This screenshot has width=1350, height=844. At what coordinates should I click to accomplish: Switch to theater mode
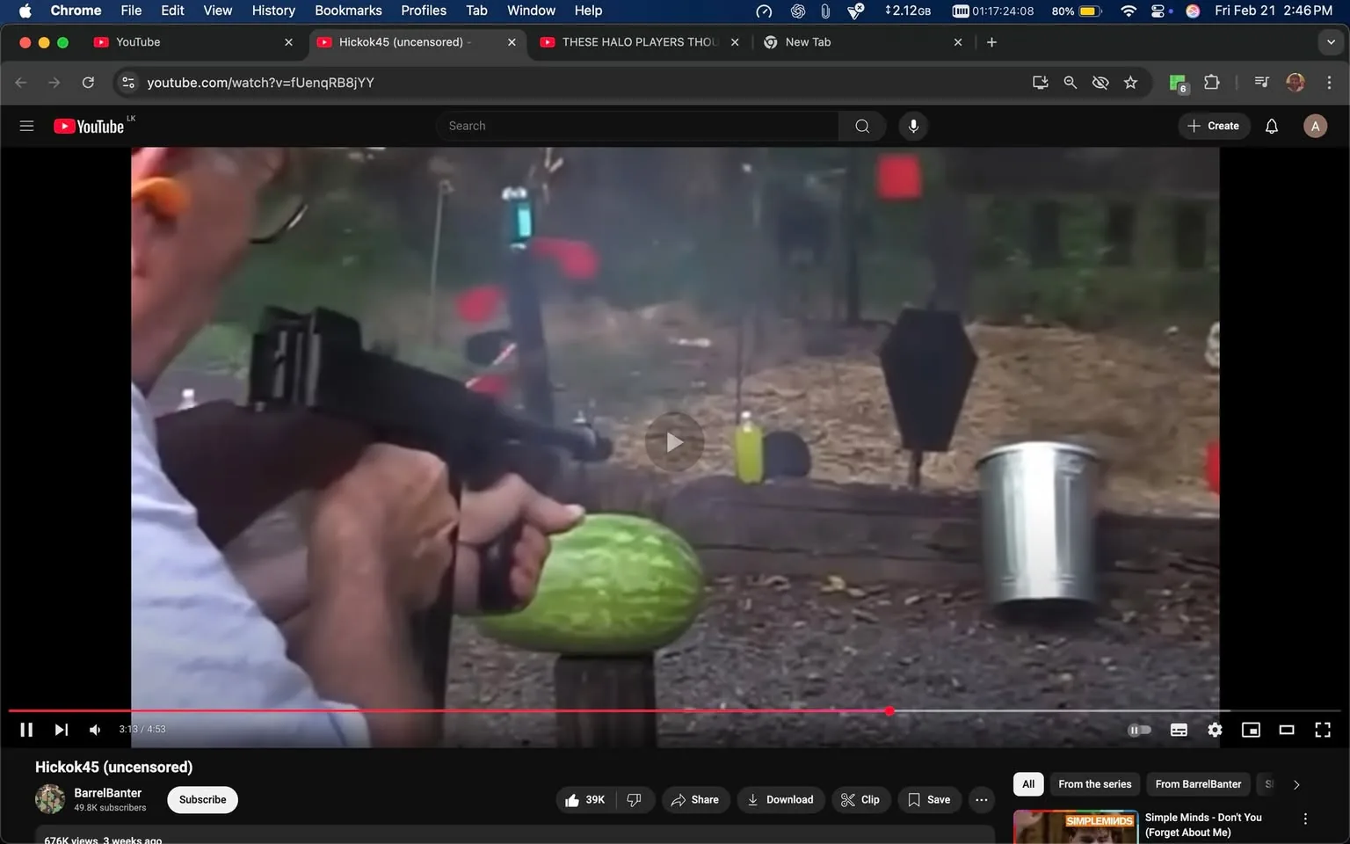coord(1286,729)
